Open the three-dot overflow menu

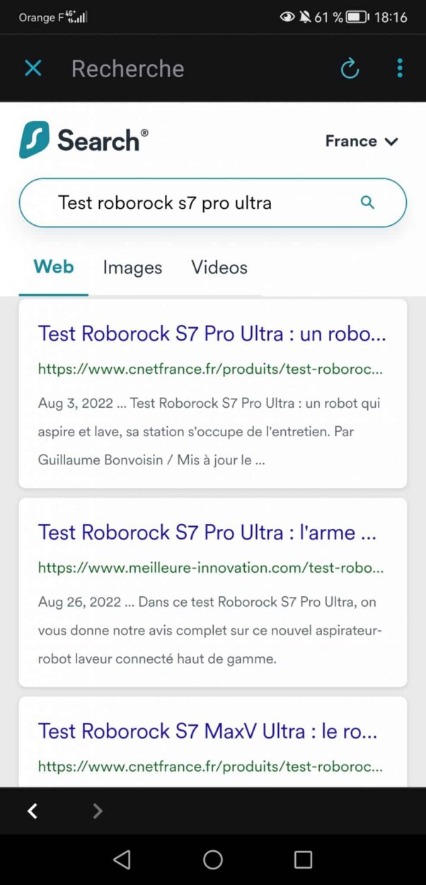[x=400, y=68]
